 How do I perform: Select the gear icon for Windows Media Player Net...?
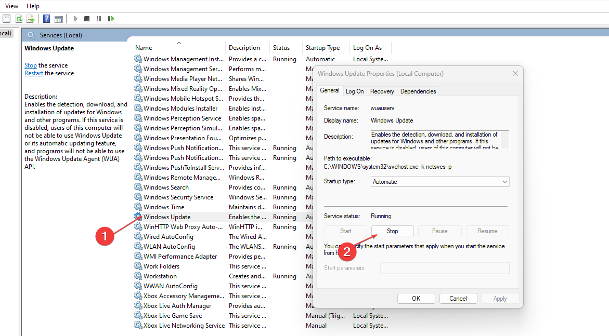[x=138, y=79]
